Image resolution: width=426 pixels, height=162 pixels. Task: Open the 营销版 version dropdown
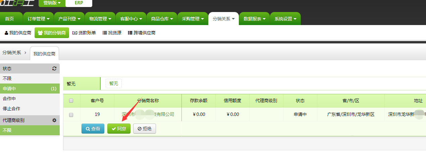(x=52, y=3)
